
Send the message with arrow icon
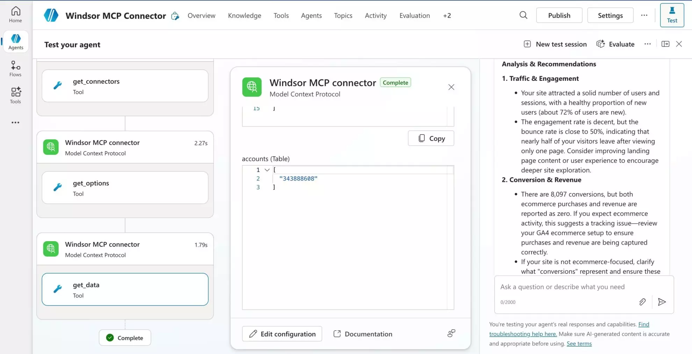[662, 302]
